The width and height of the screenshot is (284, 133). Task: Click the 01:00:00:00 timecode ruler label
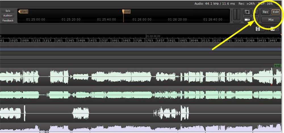(x=153, y=36)
